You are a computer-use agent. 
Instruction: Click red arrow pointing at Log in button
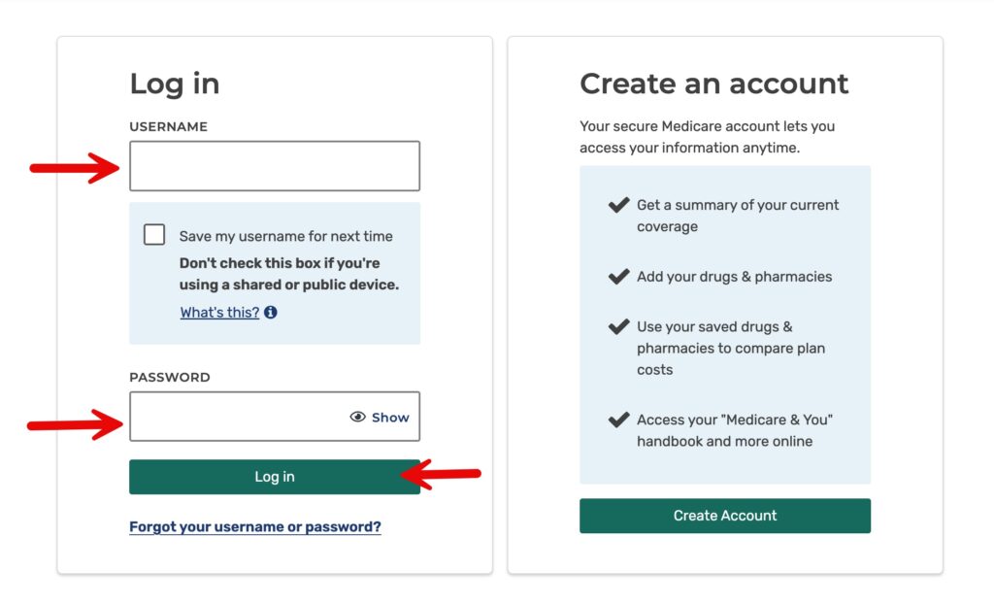(442, 475)
